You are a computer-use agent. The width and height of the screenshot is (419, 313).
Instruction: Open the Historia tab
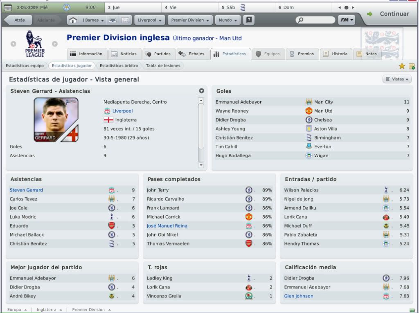tap(336, 54)
